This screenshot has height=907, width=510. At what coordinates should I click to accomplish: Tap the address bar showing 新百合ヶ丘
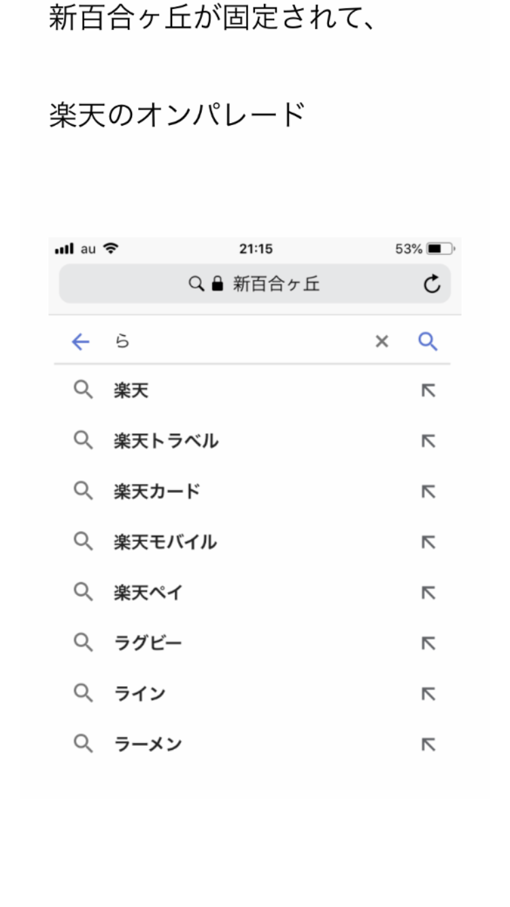click(x=255, y=284)
